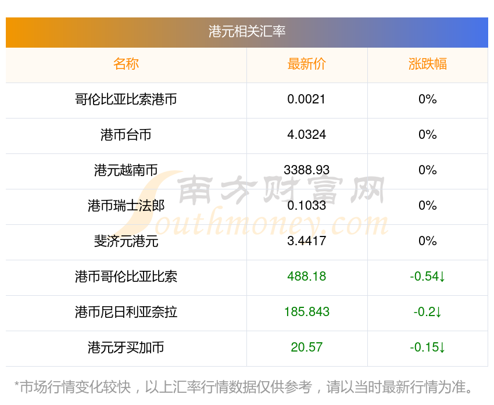This screenshot has height=405, width=494.
Task: Select the 港元牙买加币 row name
Action: [126, 347]
